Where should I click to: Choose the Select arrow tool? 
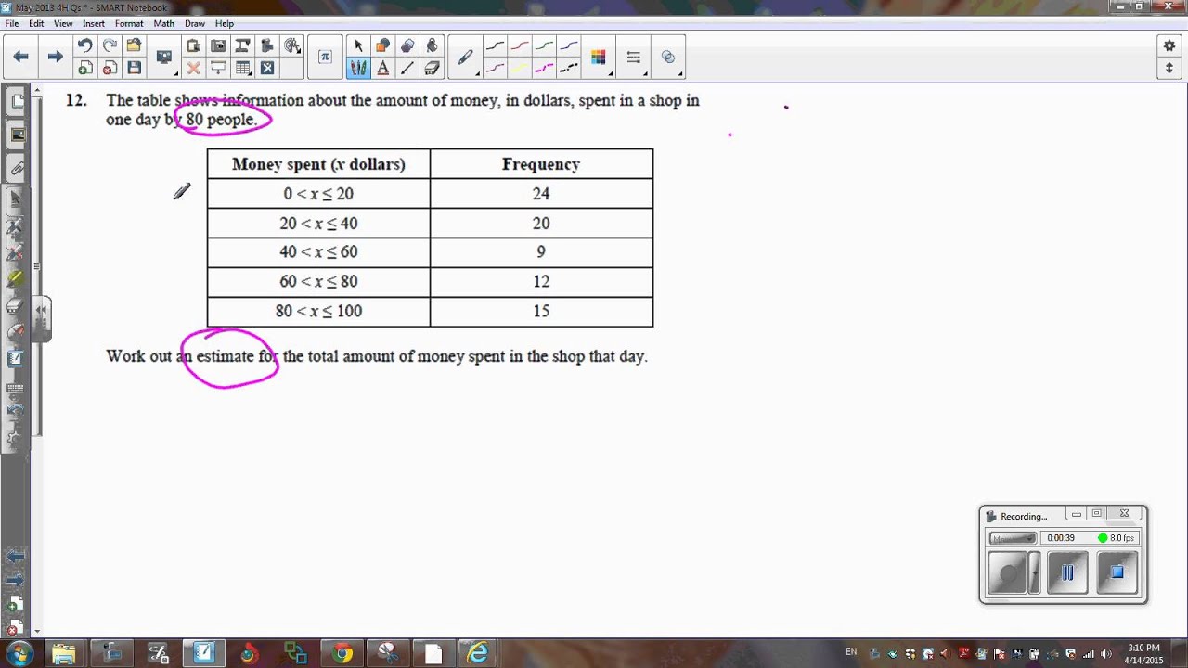click(358, 45)
